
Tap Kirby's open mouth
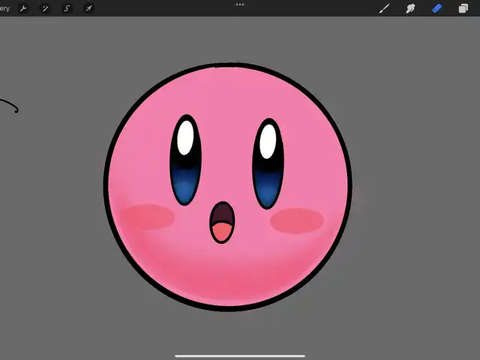pos(221,222)
